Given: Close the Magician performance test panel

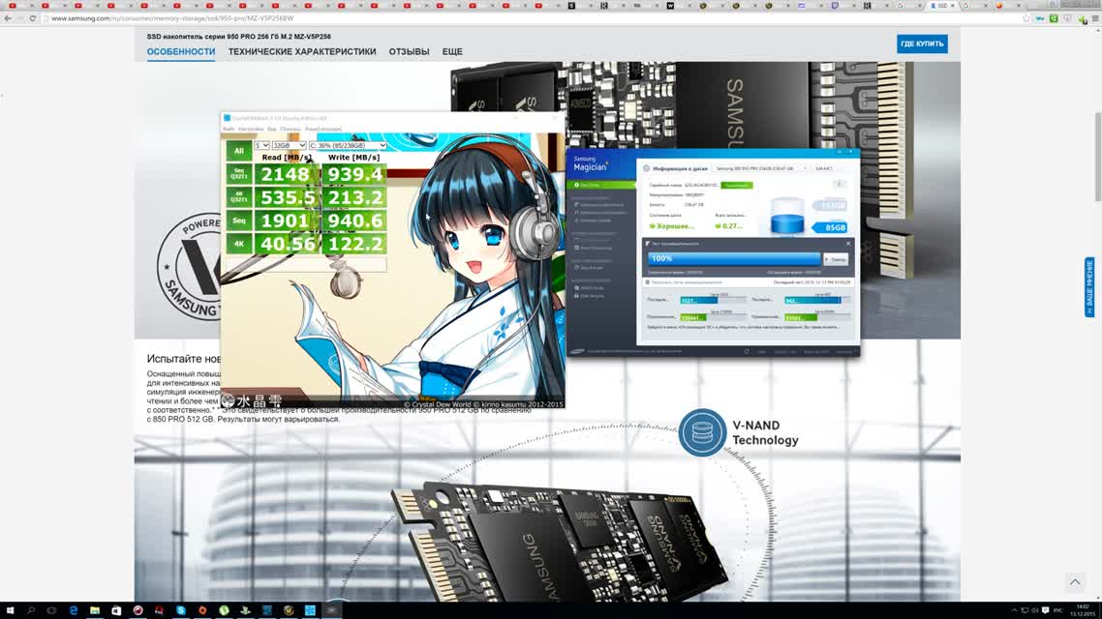Looking at the screenshot, I should [x=848, y=244].
